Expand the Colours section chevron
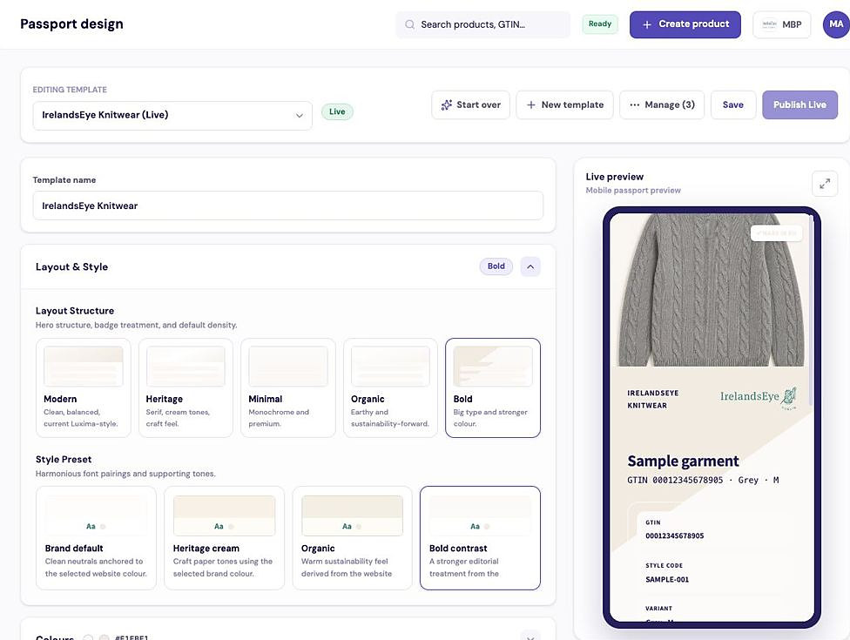Image resolution: width=850 pixels, height=640 pixels. (530, 637)
